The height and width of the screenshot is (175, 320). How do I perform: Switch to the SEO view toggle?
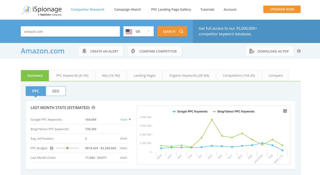pyautogui.click(x=56, y=91)
